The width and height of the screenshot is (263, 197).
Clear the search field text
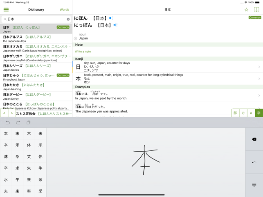coord(68,19)
